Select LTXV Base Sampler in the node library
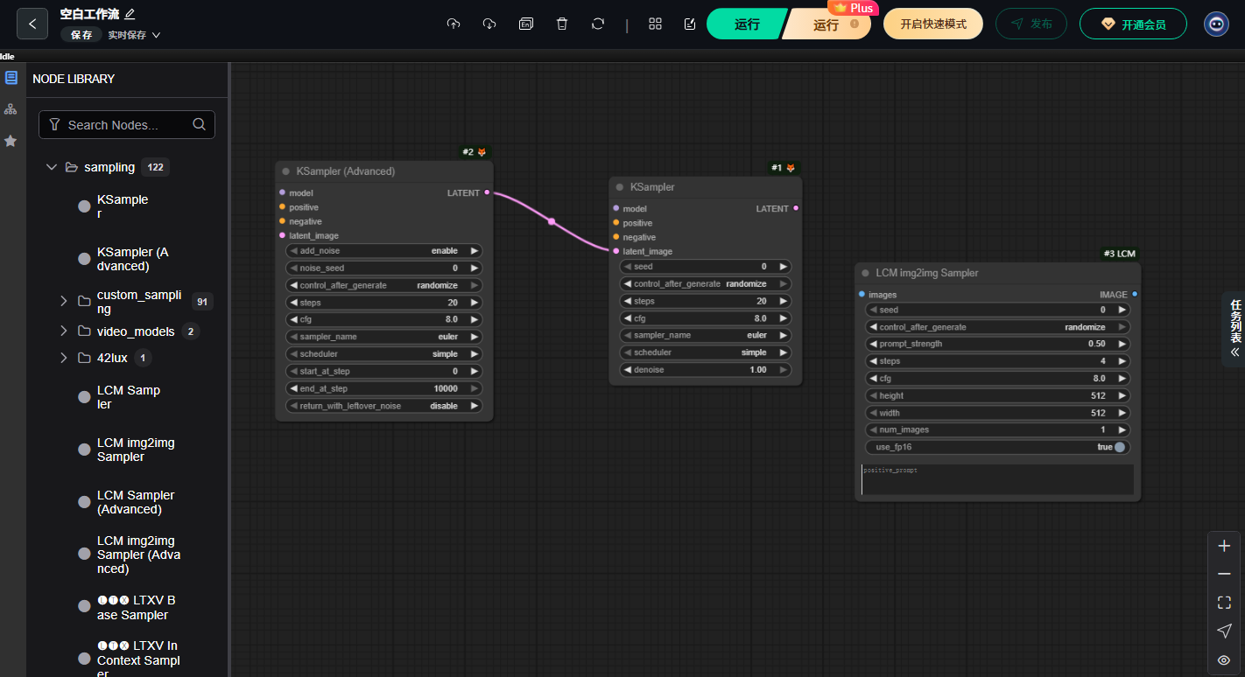The width and height of the screenshot is (1245, 677). click(x=137, y=608)
